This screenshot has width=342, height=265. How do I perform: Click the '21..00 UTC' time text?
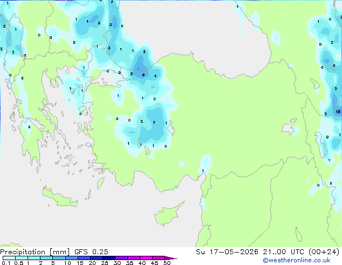(x=283, y=252)
